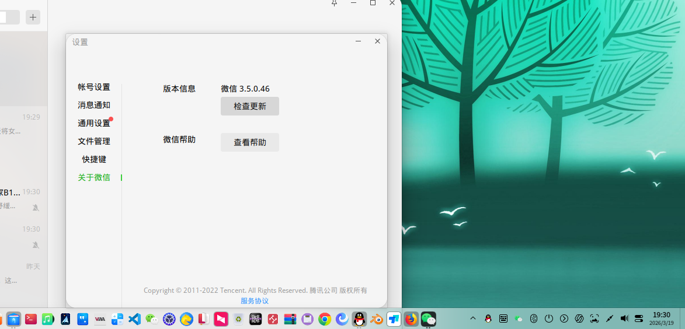
Task: Expand the system tray hidden icons arrow
Action: 472,318
